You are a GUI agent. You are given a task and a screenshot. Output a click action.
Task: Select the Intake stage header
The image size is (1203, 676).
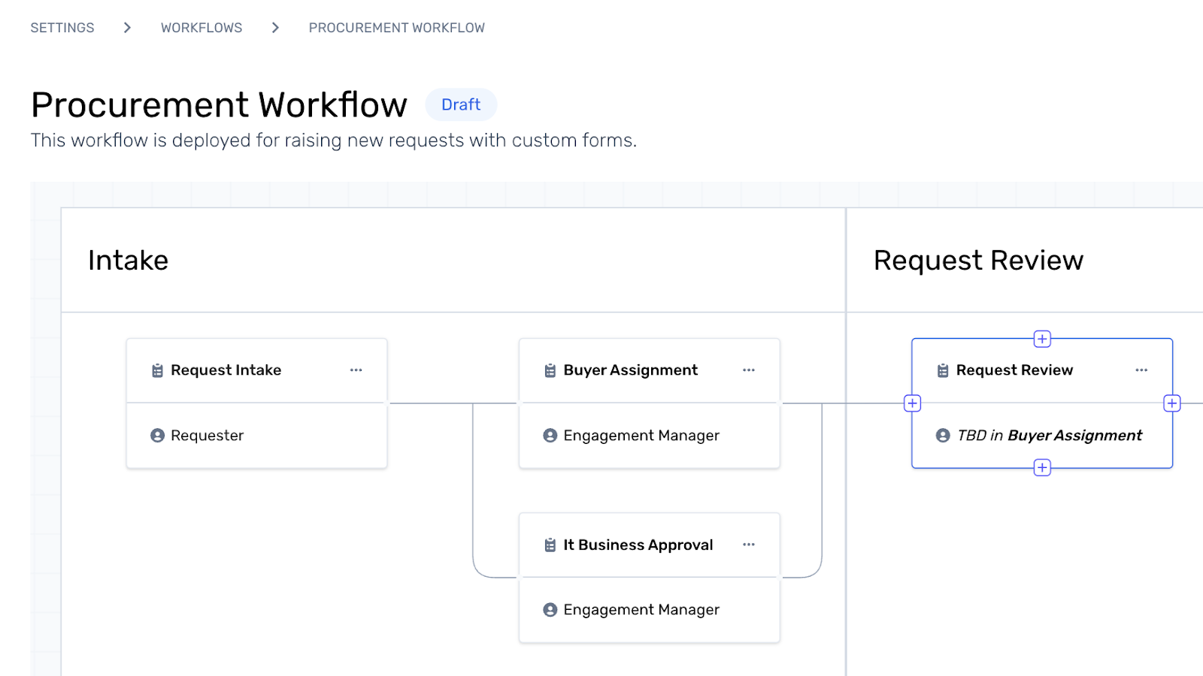[x=129, y=261]
